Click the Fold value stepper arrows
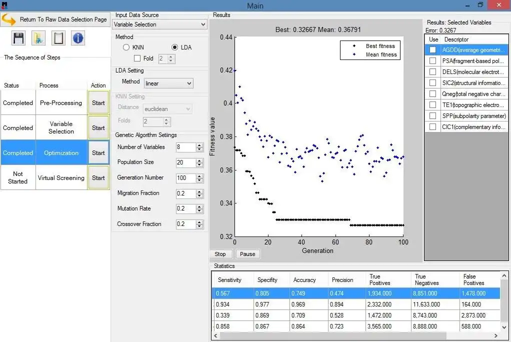The height and width of the screenshot is (342, 511). tap(171, 58)
